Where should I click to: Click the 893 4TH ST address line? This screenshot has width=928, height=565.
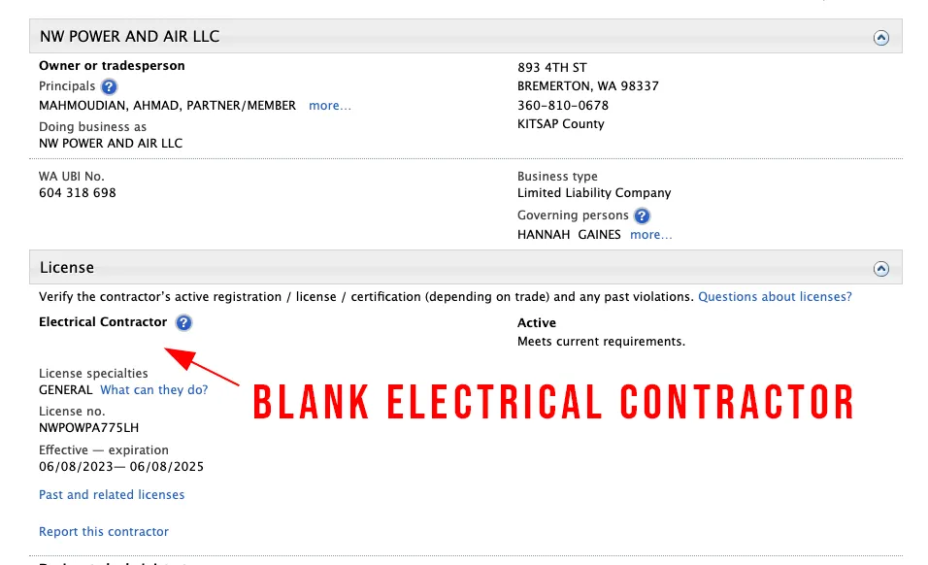tap(552, 67)
